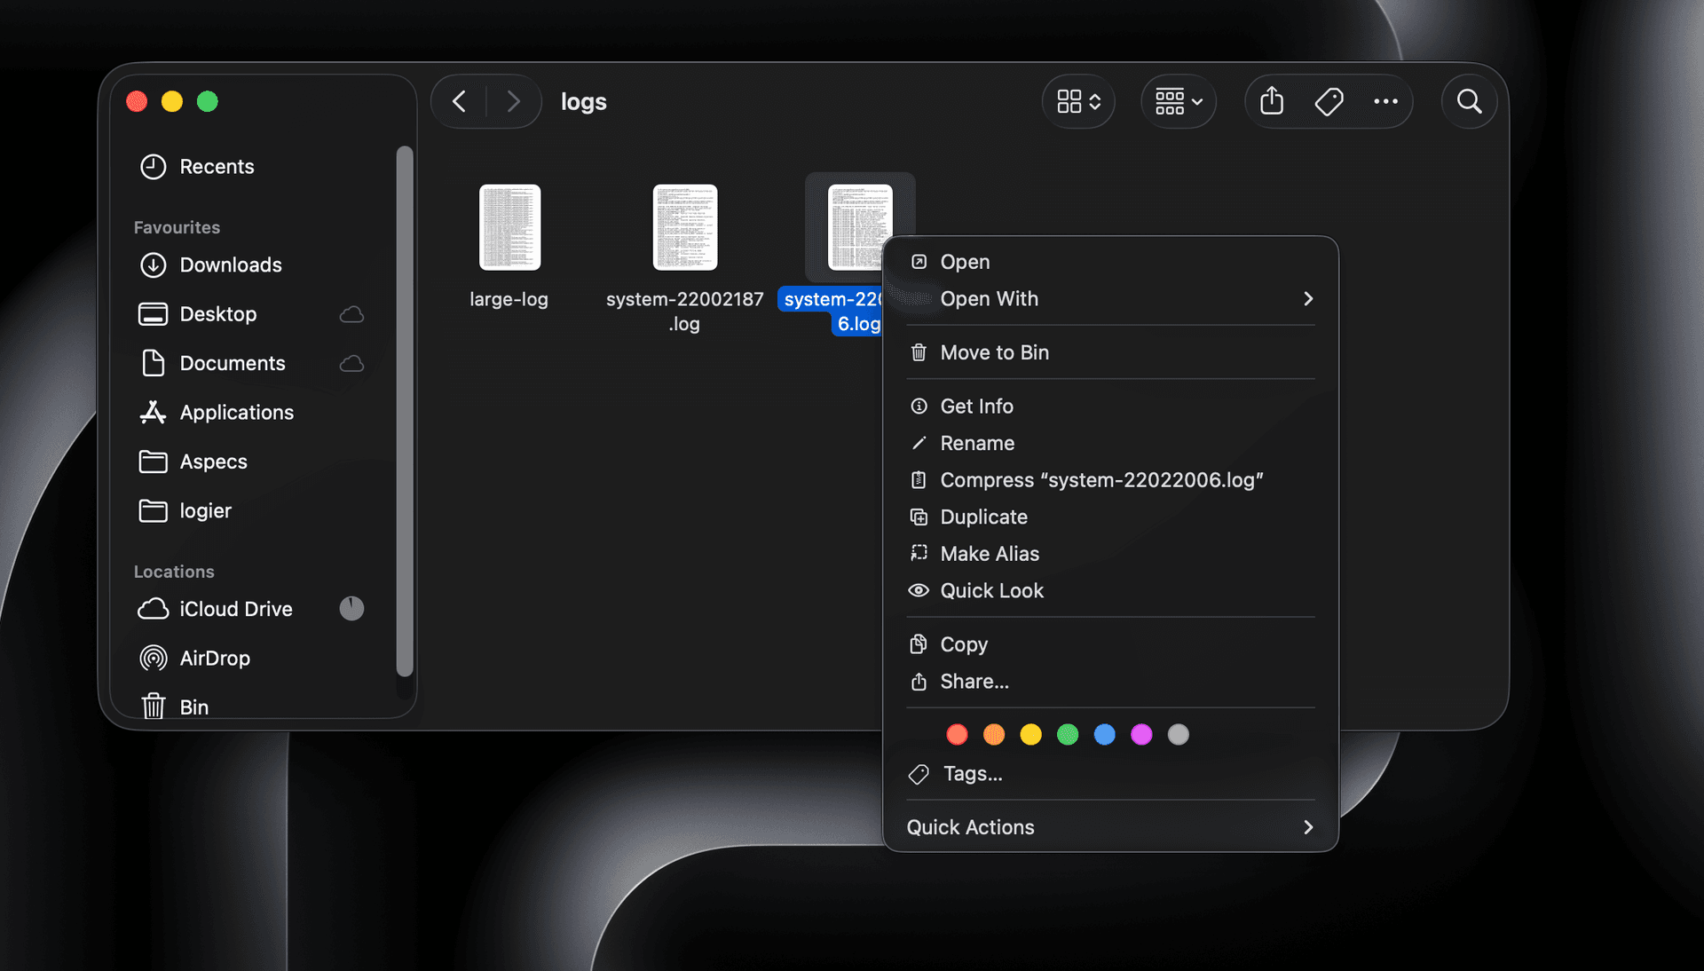This screenshot has width=1704, height=971.
Task: Click the cloud icon beside Documents
Action: (351, 364)
